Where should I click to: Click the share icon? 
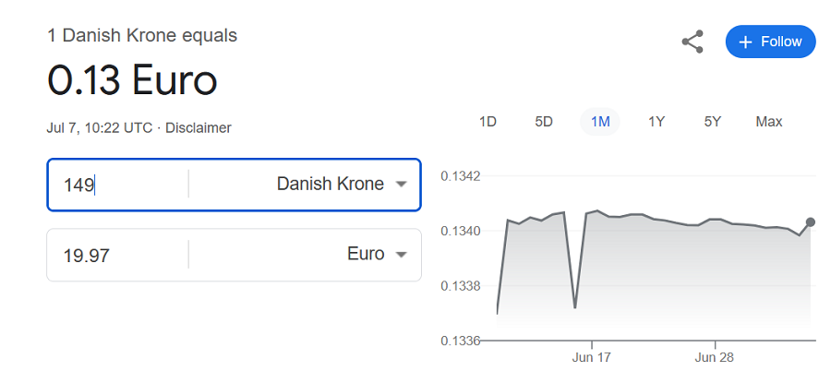click(x=692, y=42)
